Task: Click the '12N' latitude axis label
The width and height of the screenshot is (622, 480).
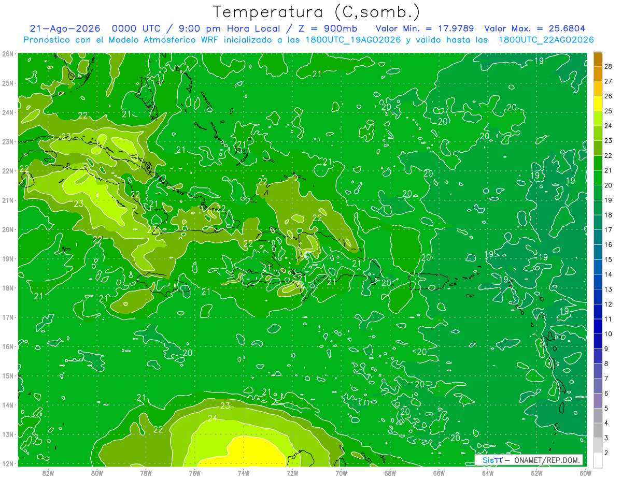Action: tap(8, 463)
